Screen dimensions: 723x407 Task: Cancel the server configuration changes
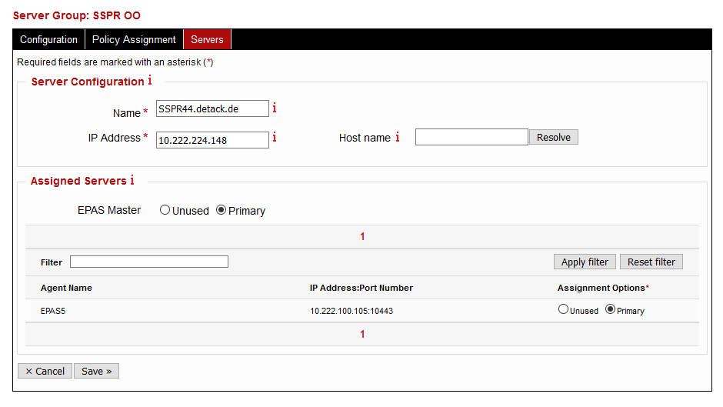[x=45, y=371]
